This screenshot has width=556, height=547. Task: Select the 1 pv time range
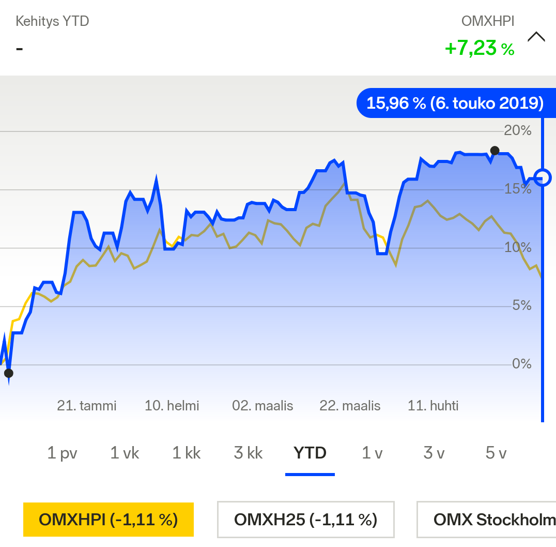click(x=62, y=453)
